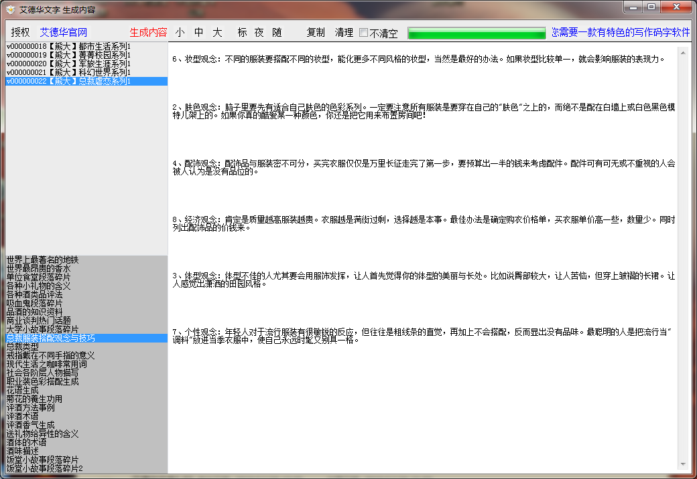697x479 pixels.
Task: Choose the 菊花的養生功用 item
Action: [86, 399]
